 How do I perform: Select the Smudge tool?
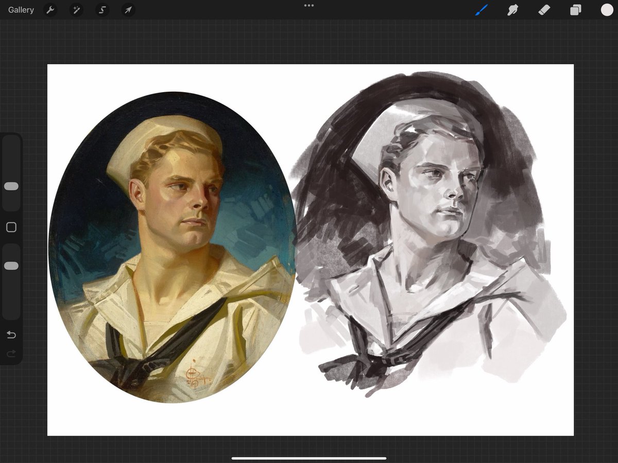pyautogui.click(x=512, y=10)
